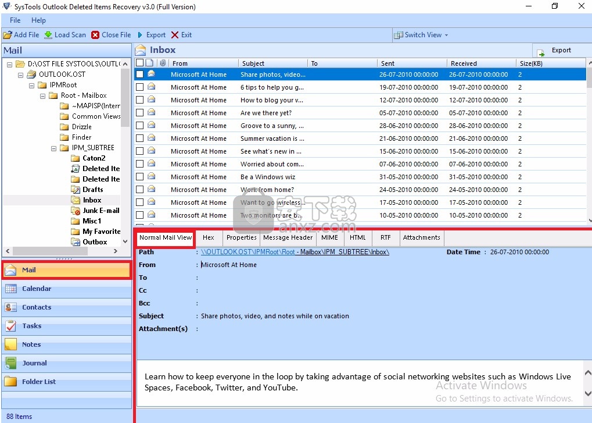Image resolution: width=592 pixels, height=423 pixels.
Task: Click the folder tree scroll-down arrow
Action: pyautogui.click(x=125, y=241)
